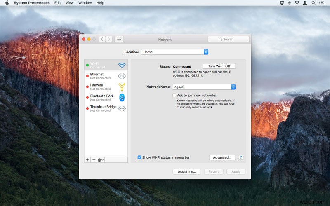Click the Bluetooth PAN icon in list
This screenshot has width=330, height=206.
pyautogui.click(x=122, y=97)
